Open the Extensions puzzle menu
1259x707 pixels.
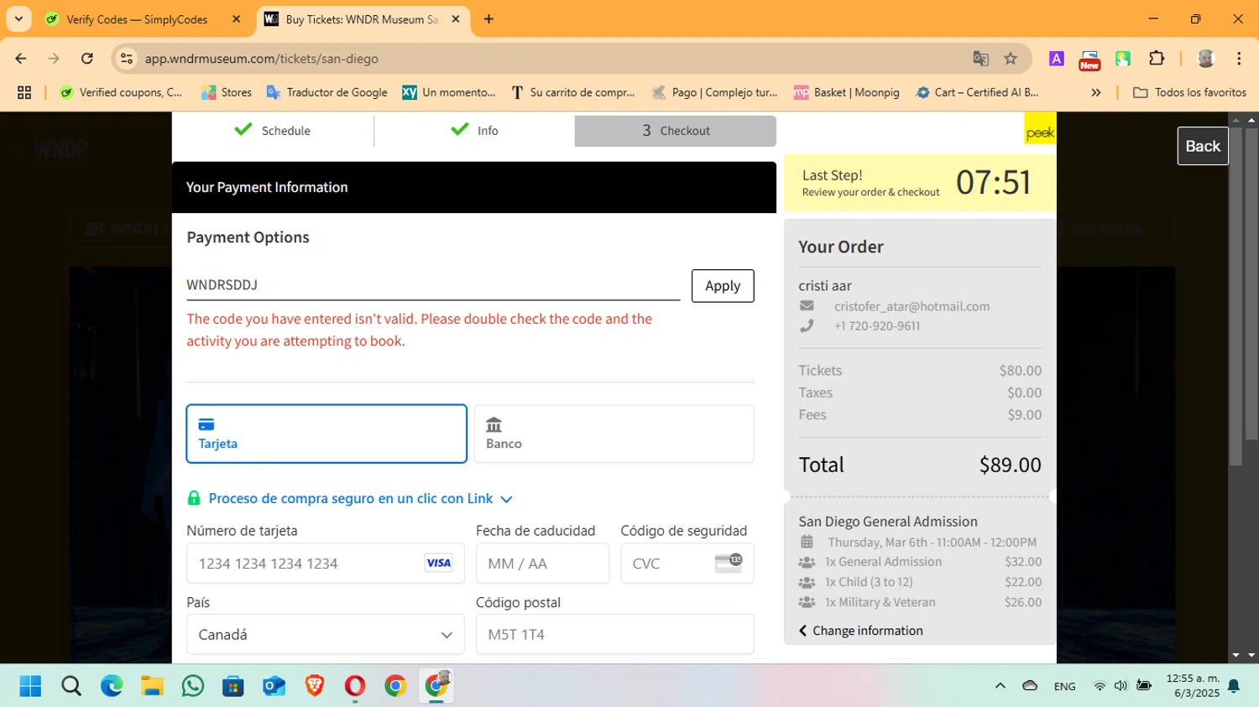coord(1157,59)
